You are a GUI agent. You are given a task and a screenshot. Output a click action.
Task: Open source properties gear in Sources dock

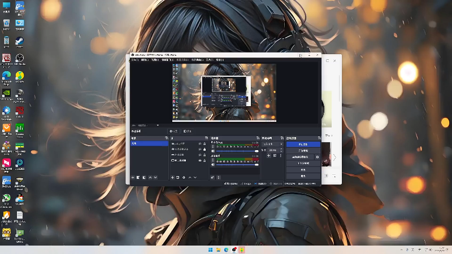click(184, 178)
